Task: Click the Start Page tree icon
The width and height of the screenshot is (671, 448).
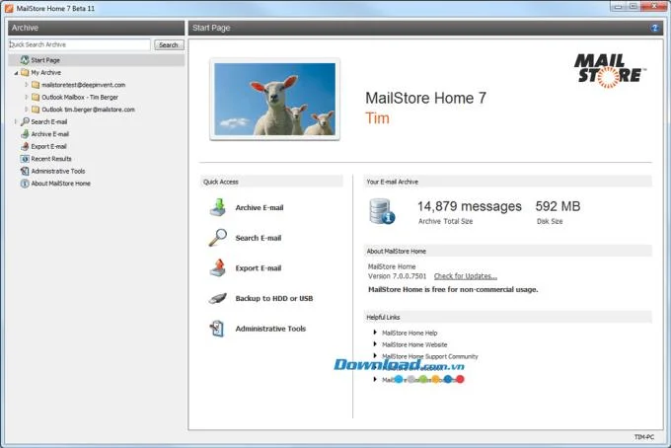Action: [25, 60]
